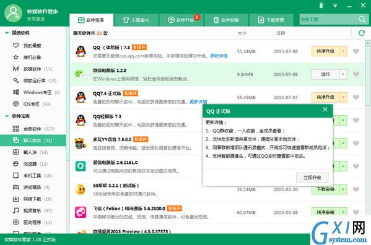
Task: Click the QQ (体验版) 7.5 penguin icon
Action: [x=81, y=51]
